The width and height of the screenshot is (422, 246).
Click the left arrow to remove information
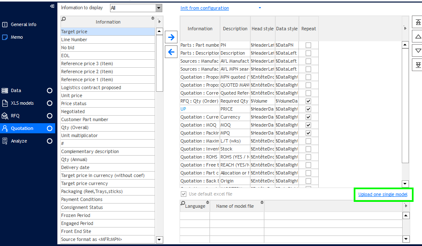pos(171,52)
